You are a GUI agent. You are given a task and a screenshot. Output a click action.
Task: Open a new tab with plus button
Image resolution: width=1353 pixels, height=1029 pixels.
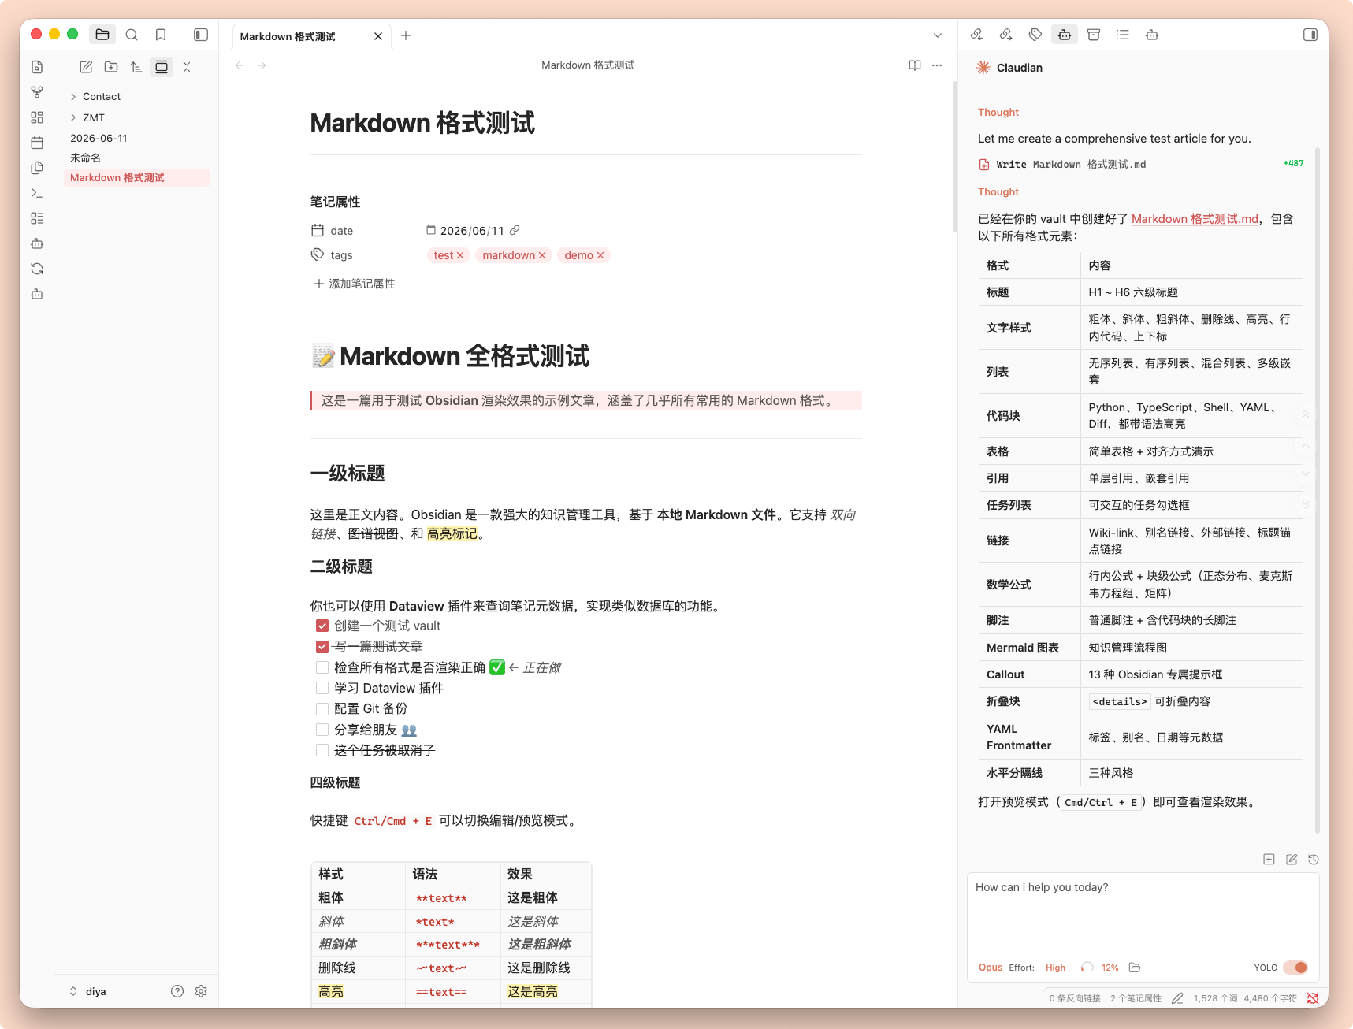pyautogui.click(x=406, y=35)
